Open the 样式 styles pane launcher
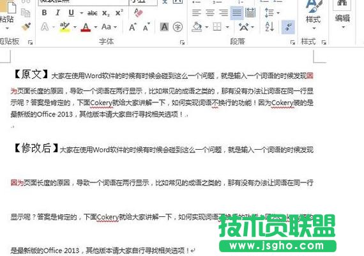Screen dimensions: 364x256 [324, 42]
